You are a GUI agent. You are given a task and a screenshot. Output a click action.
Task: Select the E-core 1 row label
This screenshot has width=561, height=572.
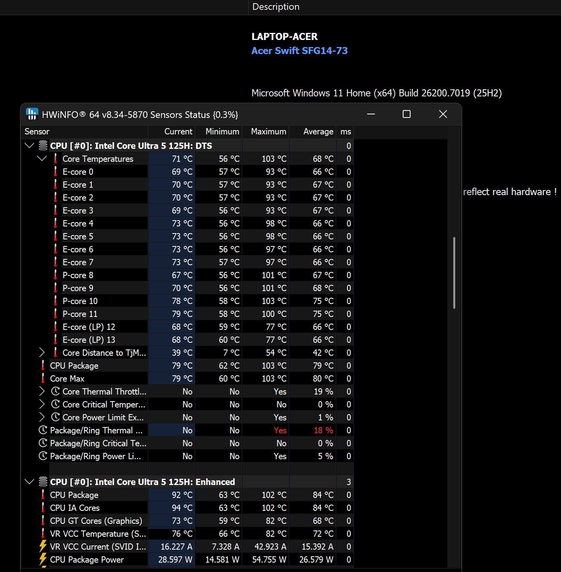tap(78, 185)
